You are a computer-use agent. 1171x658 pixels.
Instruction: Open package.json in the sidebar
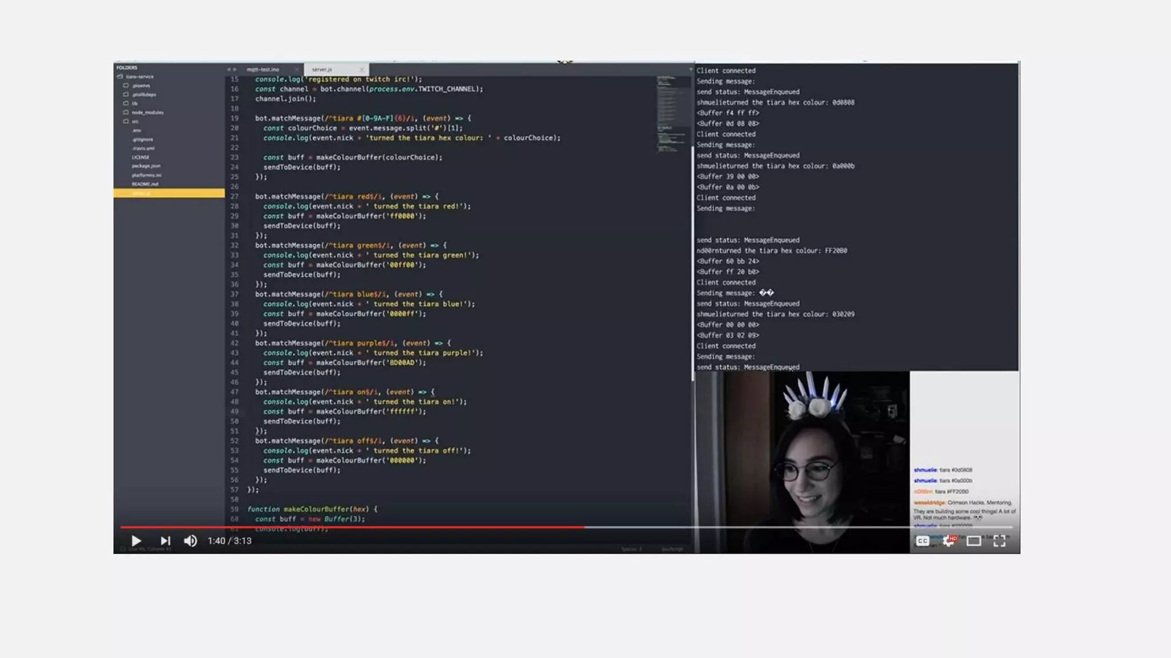tap(146, 166)
